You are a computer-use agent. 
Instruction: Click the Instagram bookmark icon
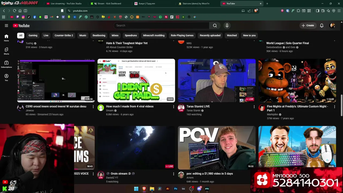pos(23,17)
